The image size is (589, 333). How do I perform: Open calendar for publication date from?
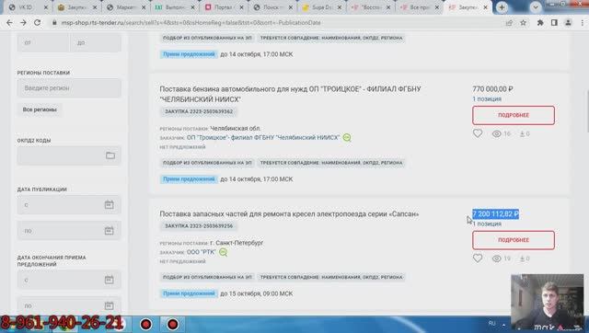coord(109,205)
